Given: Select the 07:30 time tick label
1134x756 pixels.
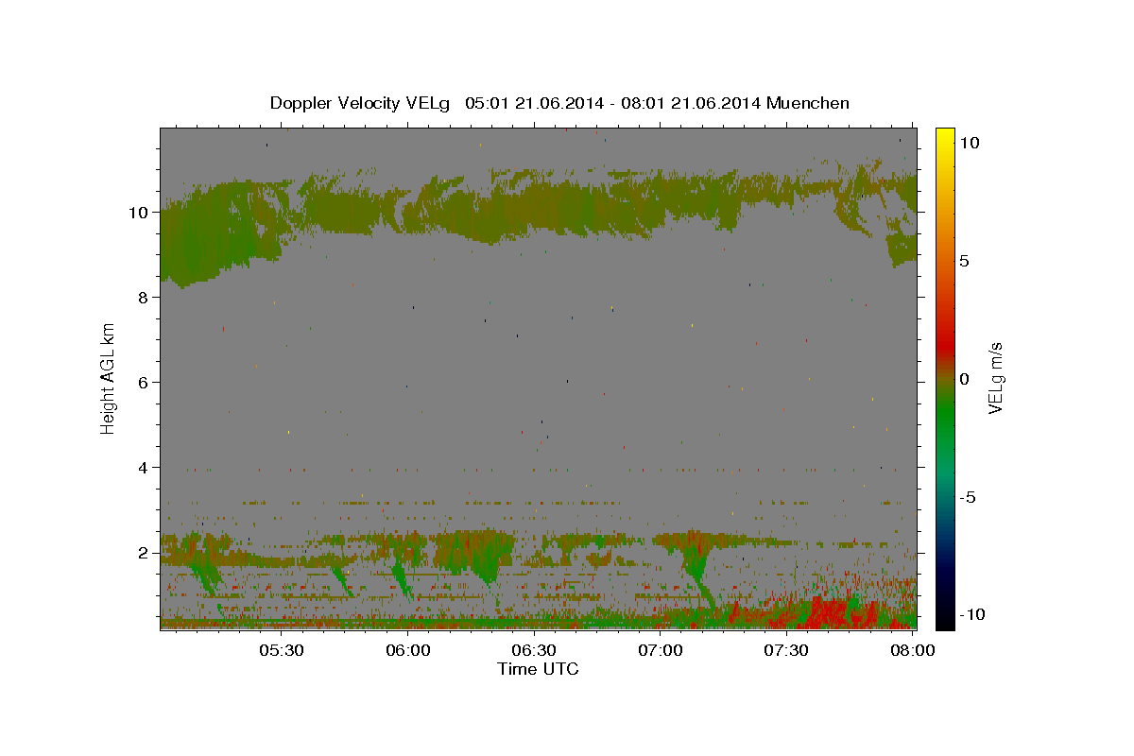Looking at the screenshot, I should coord(785,651).
